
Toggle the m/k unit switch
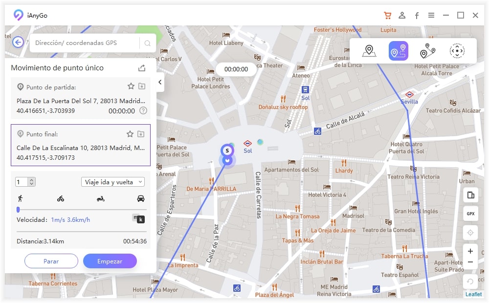(138, 219)
